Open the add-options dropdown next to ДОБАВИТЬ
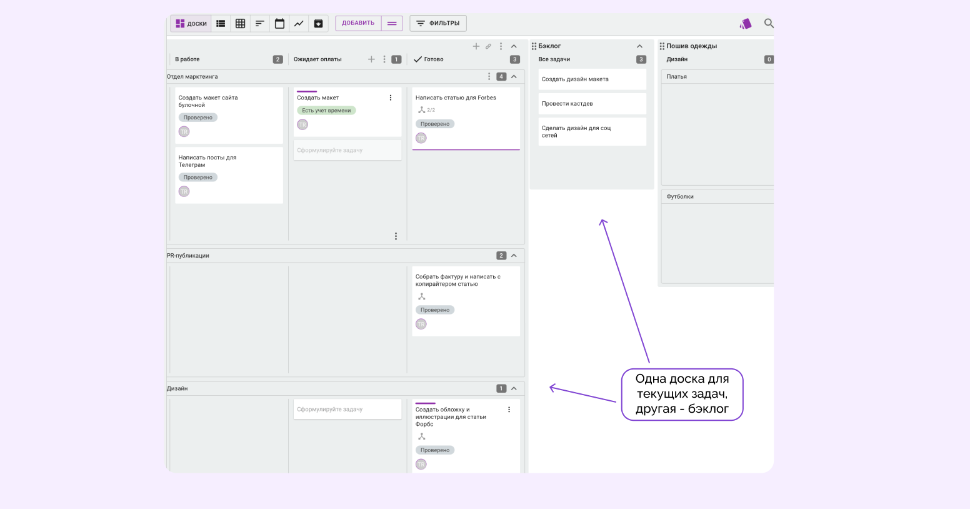The height and width of the screenshot is (509, 970). (x=392, y=23)
